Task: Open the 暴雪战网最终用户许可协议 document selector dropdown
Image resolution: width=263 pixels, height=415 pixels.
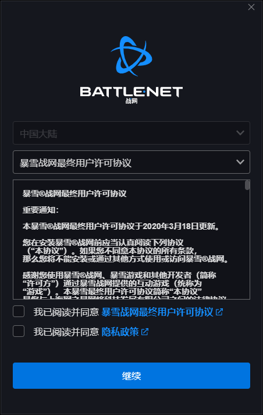Action: point(131,162)
